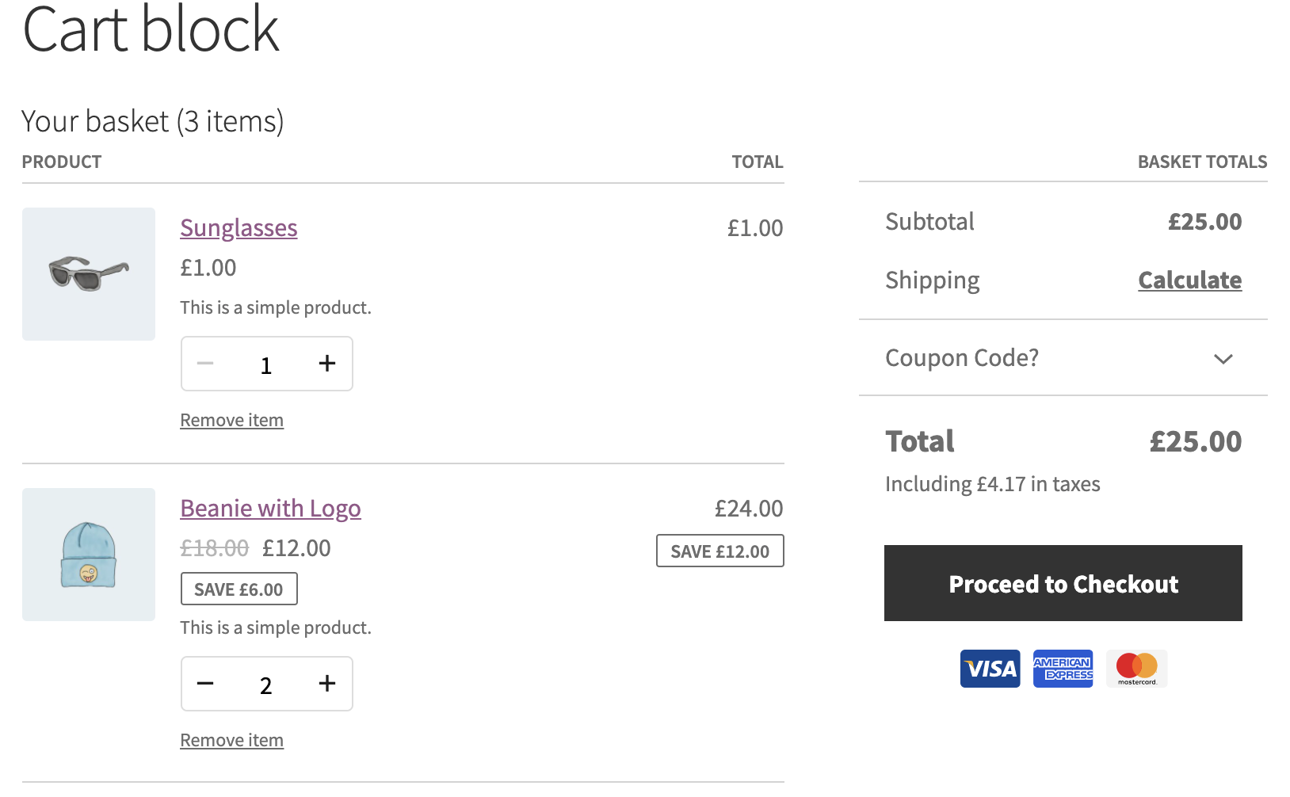Click the Sunglasses quantity input field
The width and height of the screenshot is (1290, 797).
tap(266, 364)
